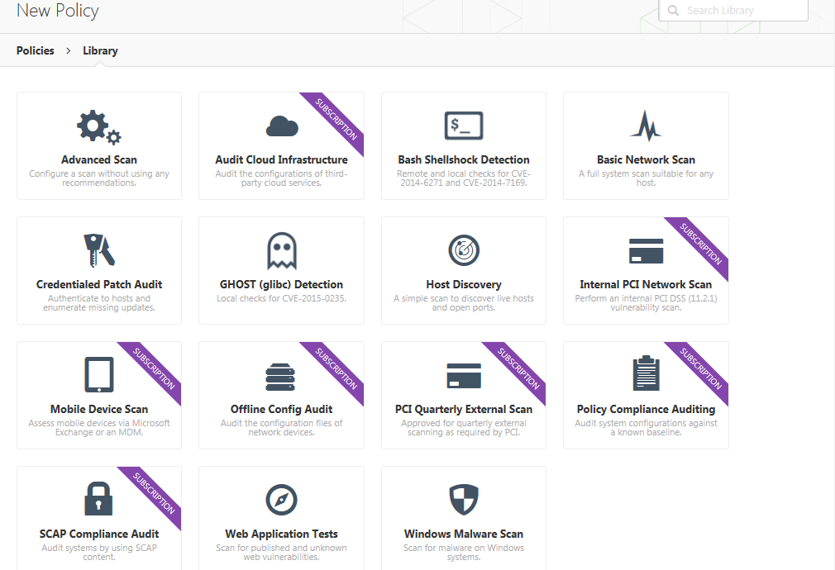Select the Windows Malware Scan title
The height and width of the screenshot is (570, 835).
point(464,534)
